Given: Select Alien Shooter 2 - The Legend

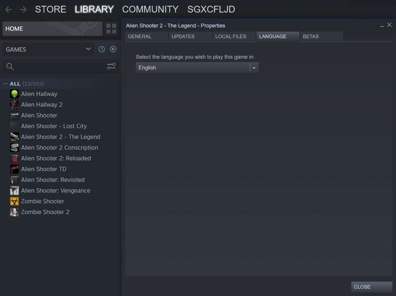Looking at the screenshot, I should pyautogui.click(x=61, y=137).
